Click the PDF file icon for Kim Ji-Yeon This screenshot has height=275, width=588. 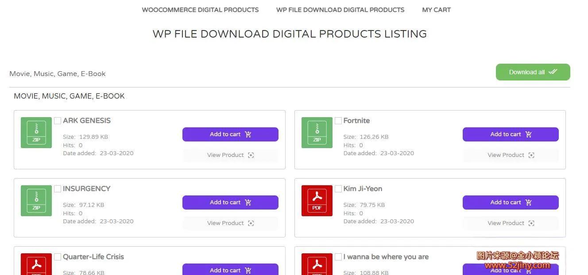(x=317, y=201)
